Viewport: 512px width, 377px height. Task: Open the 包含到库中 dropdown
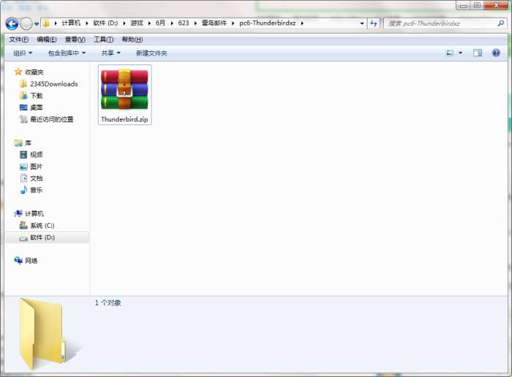67,53
